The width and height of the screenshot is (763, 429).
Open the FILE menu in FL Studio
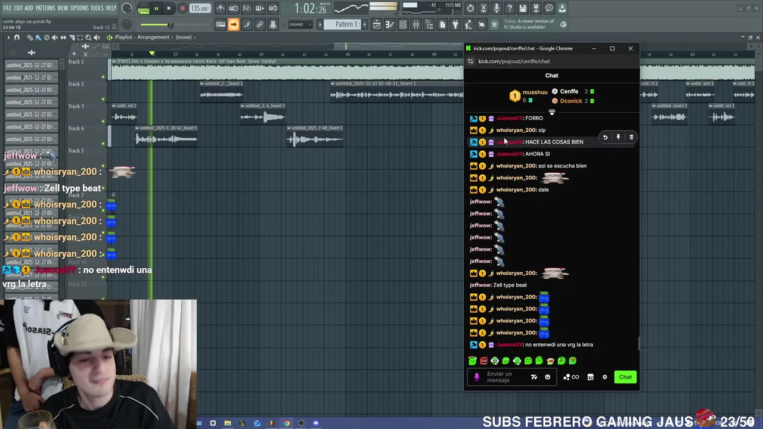[7, 8]
